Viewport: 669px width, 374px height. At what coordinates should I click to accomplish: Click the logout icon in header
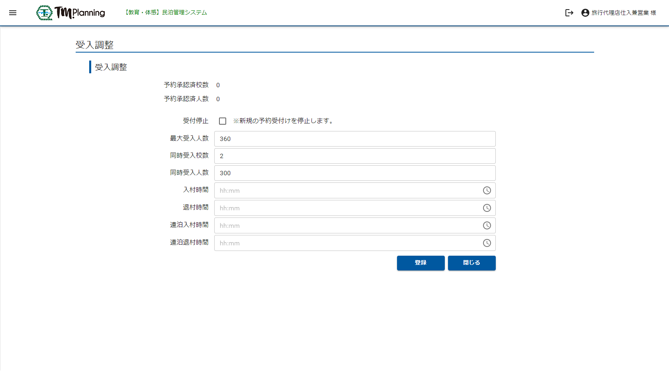tap(569, 13)
